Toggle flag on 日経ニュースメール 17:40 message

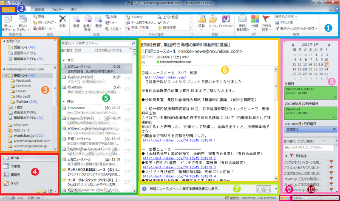click(129, 140)
